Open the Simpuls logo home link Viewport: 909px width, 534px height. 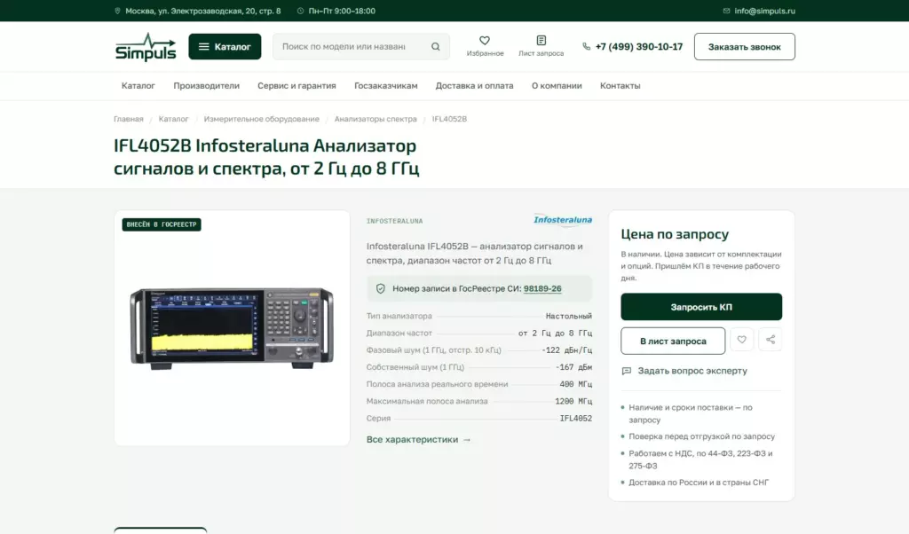[x=146, y=47]
